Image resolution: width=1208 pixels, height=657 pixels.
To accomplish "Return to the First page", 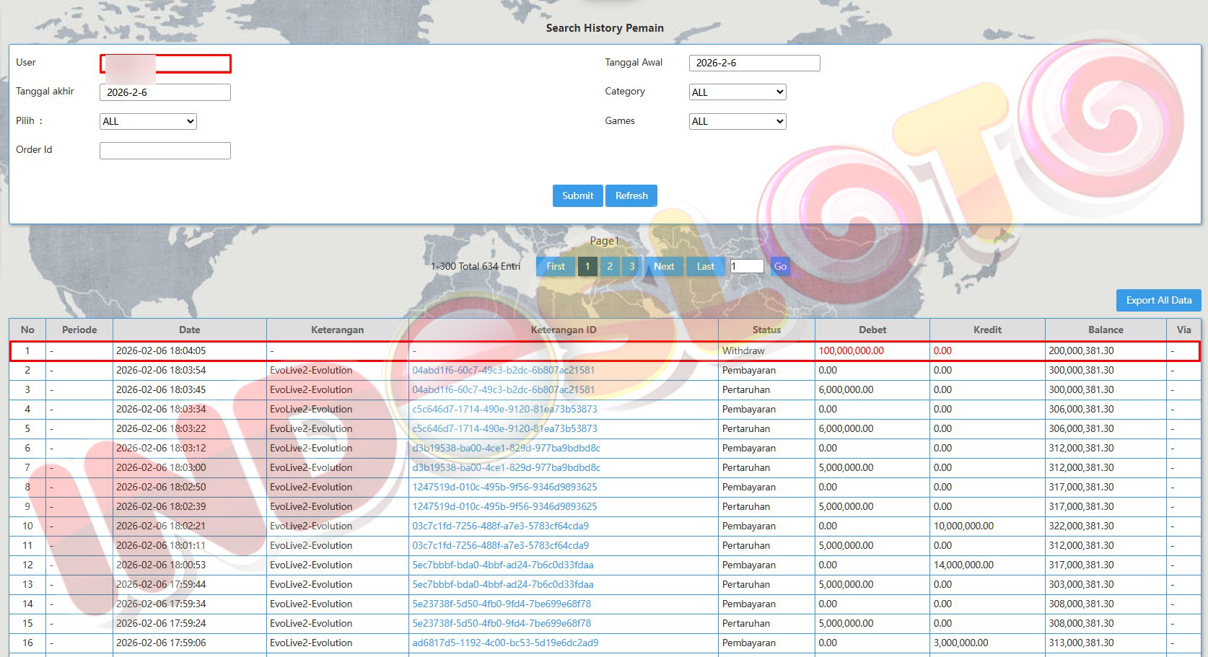I will point(556,266).
